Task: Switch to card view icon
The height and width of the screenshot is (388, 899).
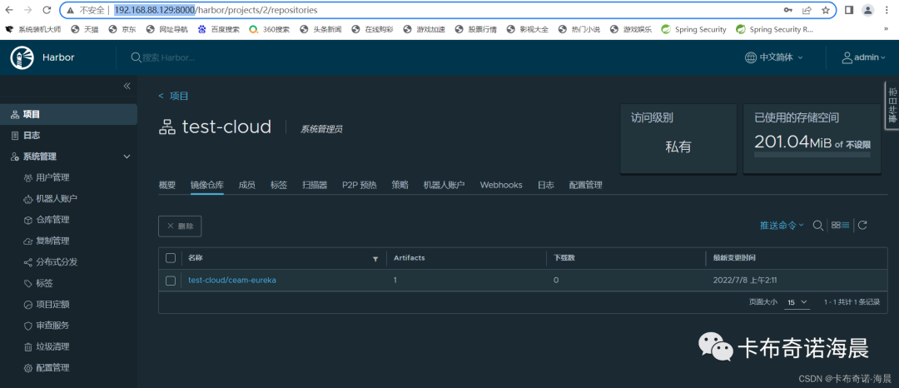Action: (x=836, y=226)
